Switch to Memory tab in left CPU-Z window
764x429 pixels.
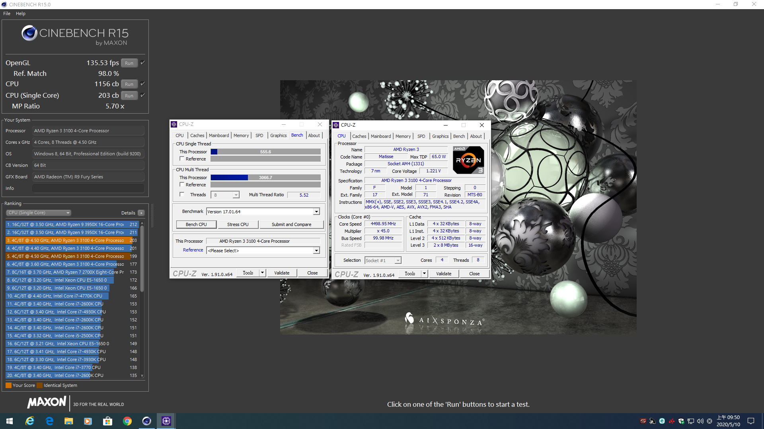point(241,135)
